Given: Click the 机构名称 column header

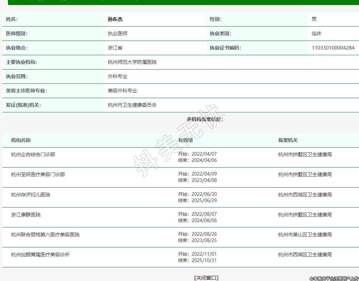Looking at the screenshot, I should [x=21, y=140].
